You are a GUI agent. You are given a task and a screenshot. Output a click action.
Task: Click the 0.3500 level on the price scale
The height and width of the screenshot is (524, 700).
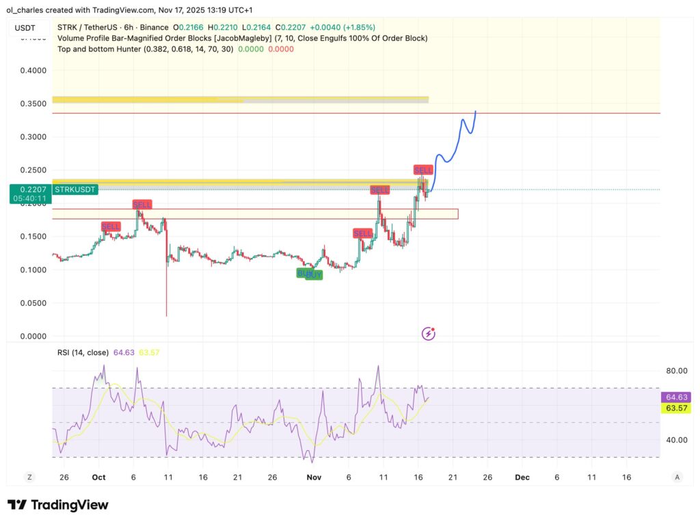tap(32, 103)
